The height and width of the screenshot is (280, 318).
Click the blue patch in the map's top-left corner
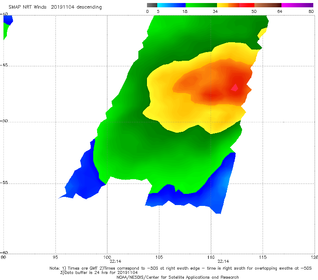(8, 20)
